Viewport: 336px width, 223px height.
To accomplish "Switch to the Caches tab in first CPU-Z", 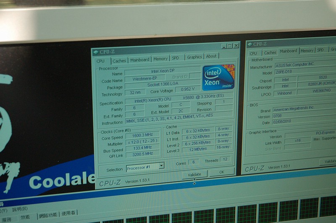I will 119,61.
